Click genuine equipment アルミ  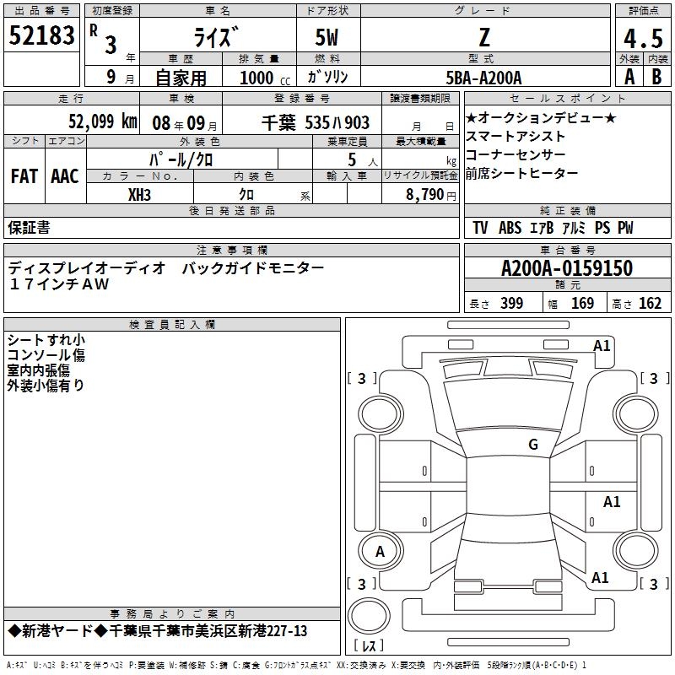click(x=574, y=228)
